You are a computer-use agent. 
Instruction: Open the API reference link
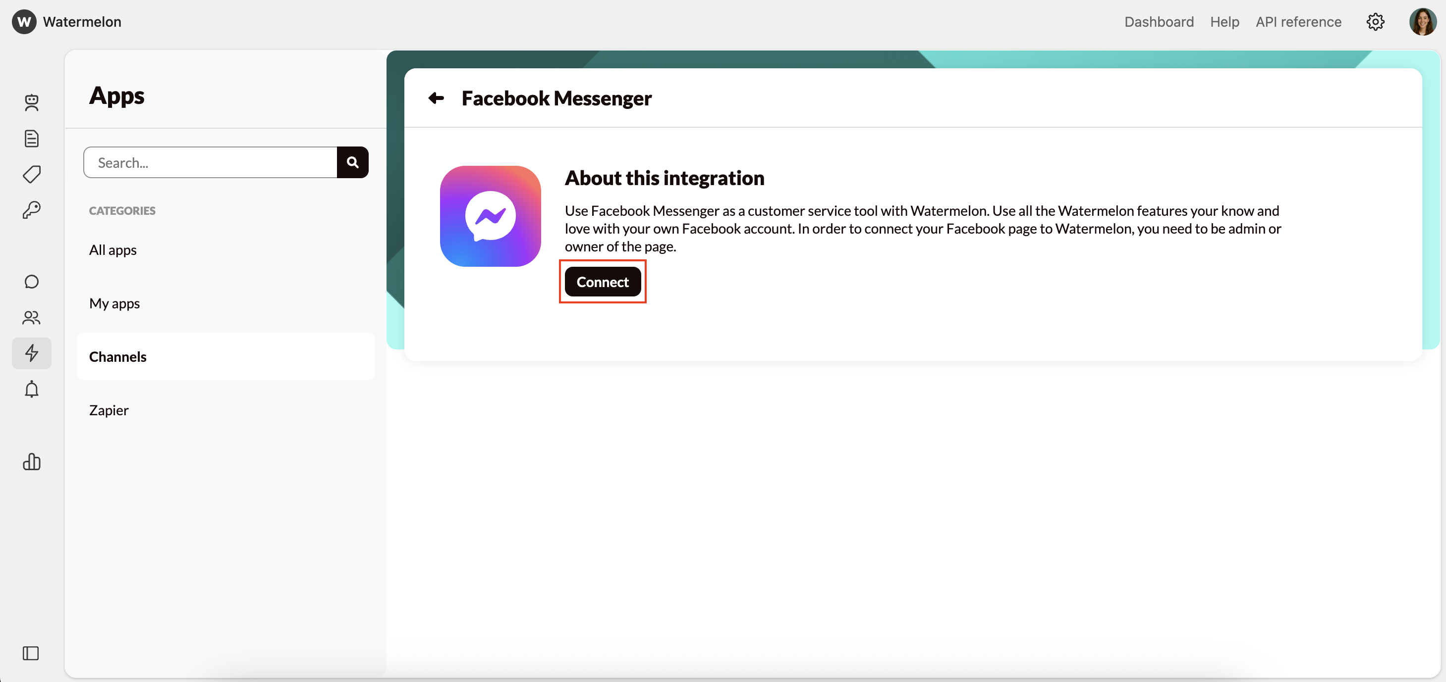point(1298,22)
